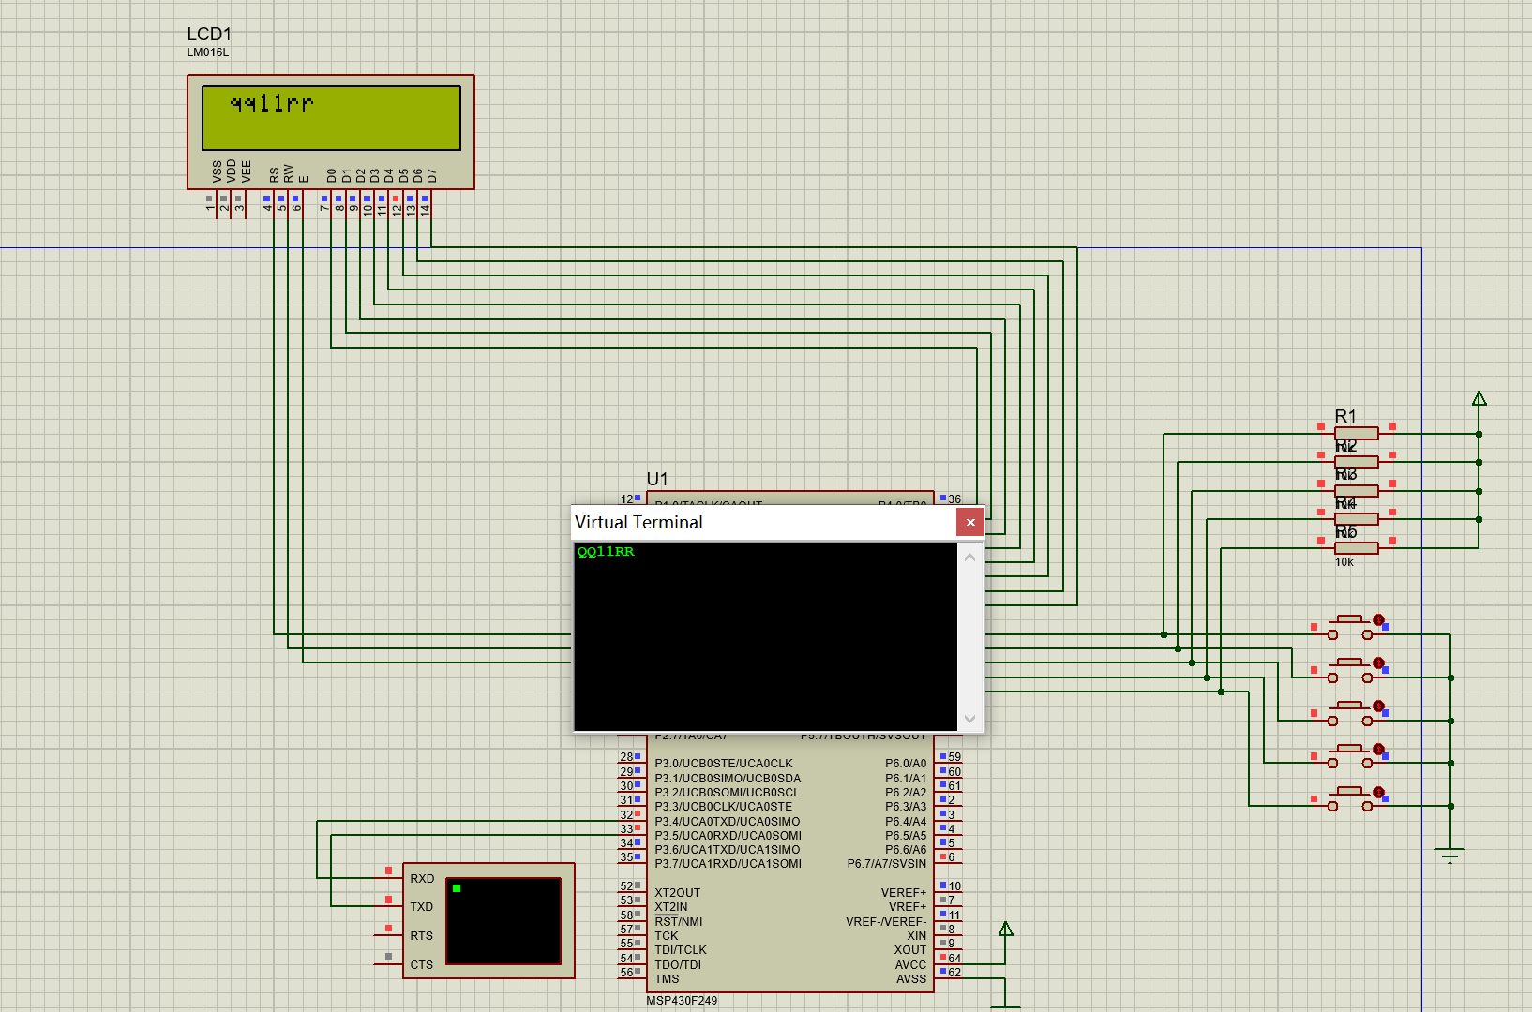Toggle the latch dot on the fourth push button
Image resolution: width=1532 pixels, height=1012 pixels.
click(1378, 749)
